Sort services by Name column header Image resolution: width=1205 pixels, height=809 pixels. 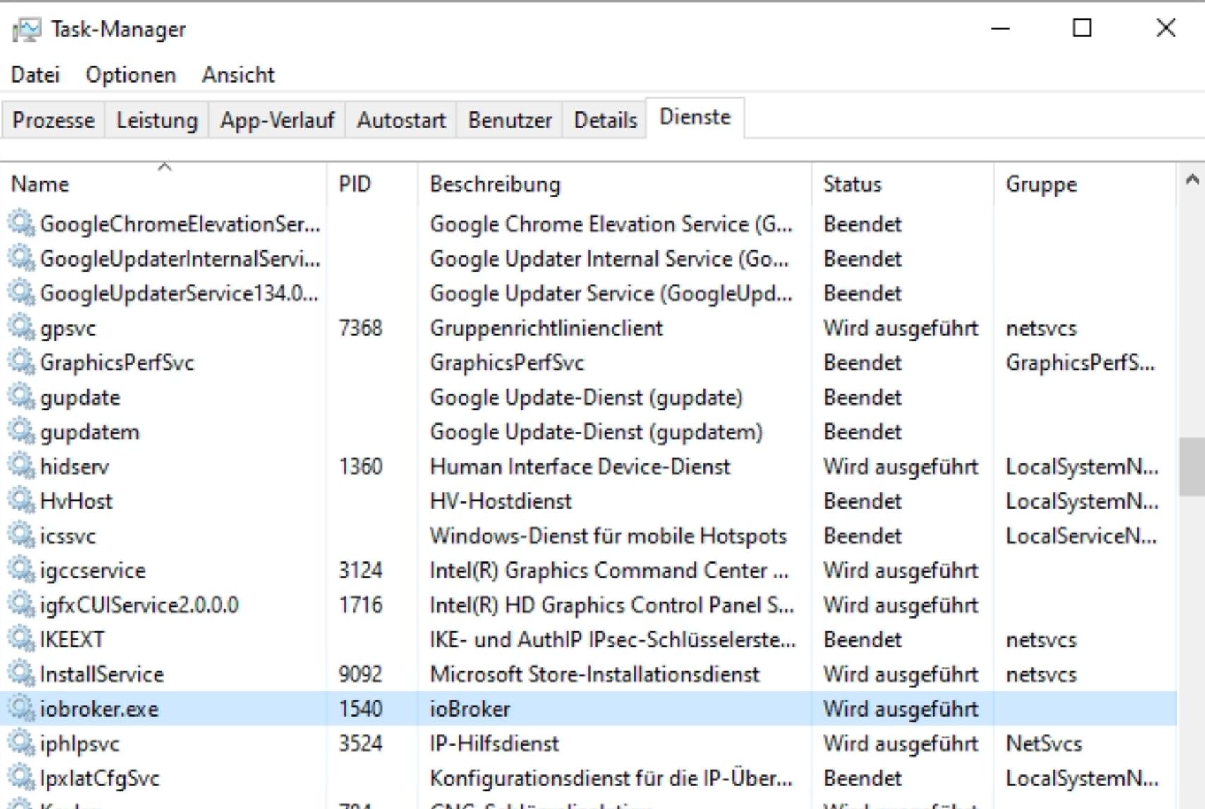(x=164, y=184)
